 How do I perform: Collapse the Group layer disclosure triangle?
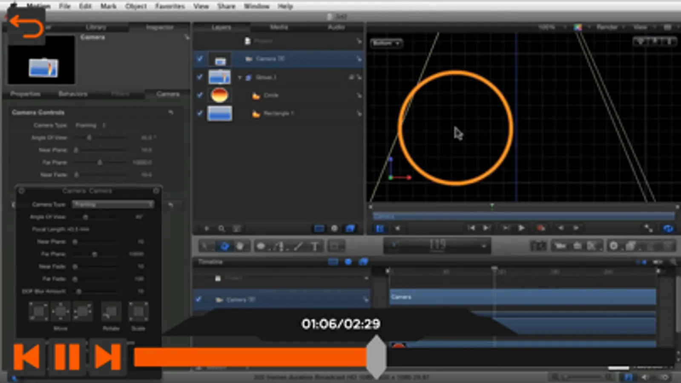[240, 77]
